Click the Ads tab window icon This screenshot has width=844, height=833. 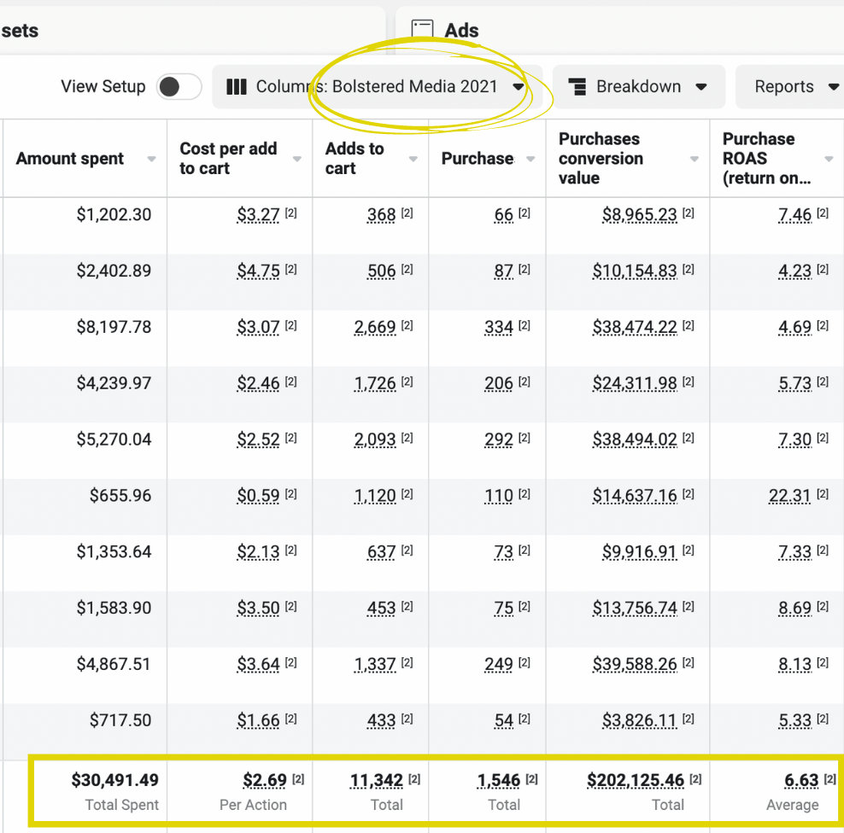(422, 30)
